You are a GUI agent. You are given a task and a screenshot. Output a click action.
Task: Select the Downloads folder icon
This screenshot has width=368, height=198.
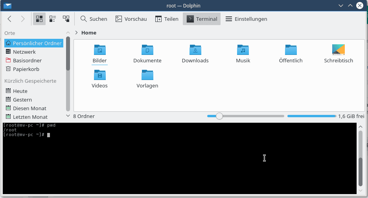point(195,50)
